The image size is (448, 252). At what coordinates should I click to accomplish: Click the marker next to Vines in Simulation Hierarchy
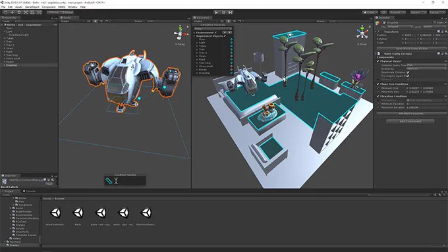(x=231, y=56)
